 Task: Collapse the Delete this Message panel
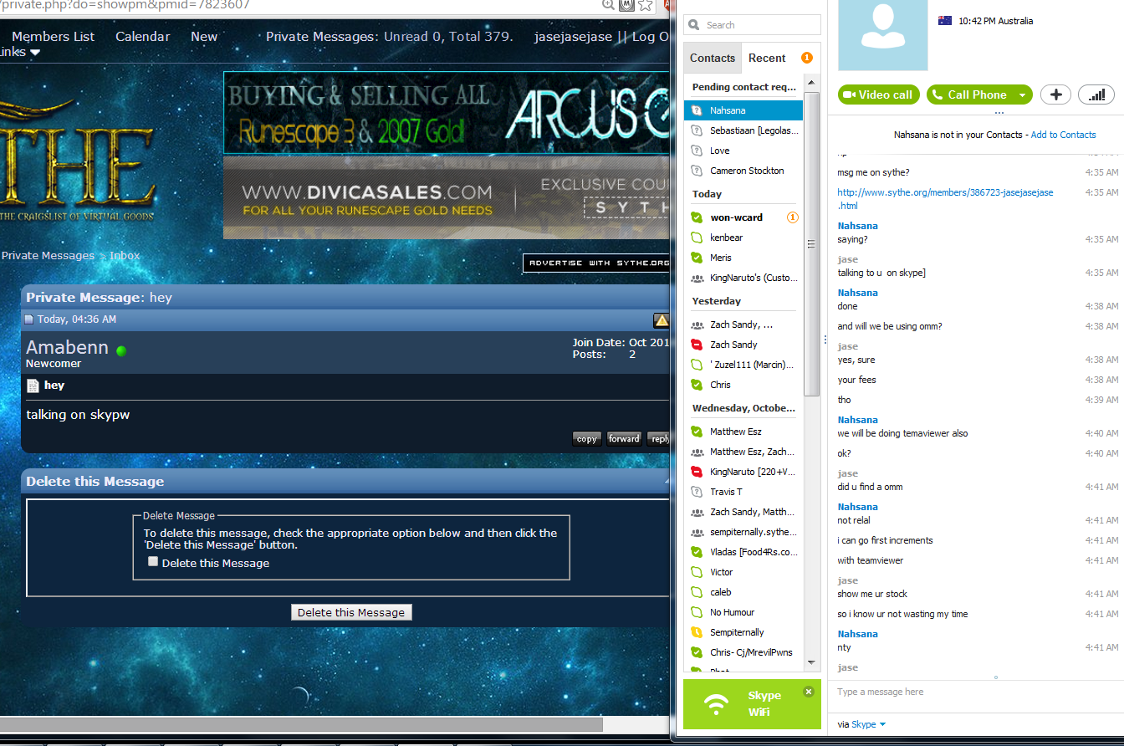(x=667, y=482)
